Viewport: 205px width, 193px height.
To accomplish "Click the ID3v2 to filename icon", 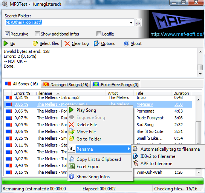I will tap(135, 156).
